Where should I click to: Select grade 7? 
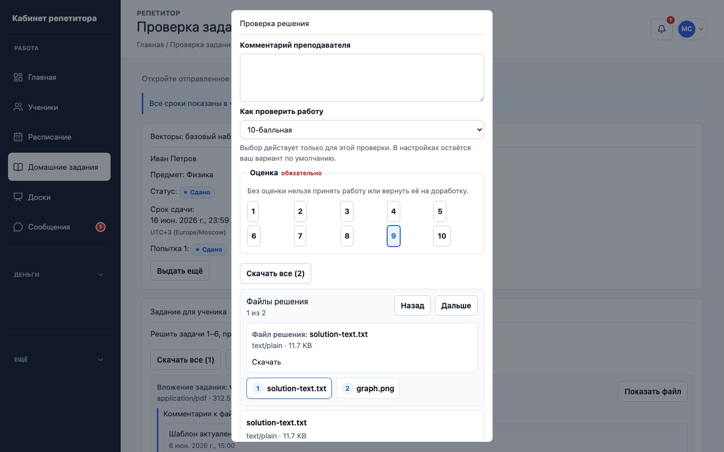[300, 236]
